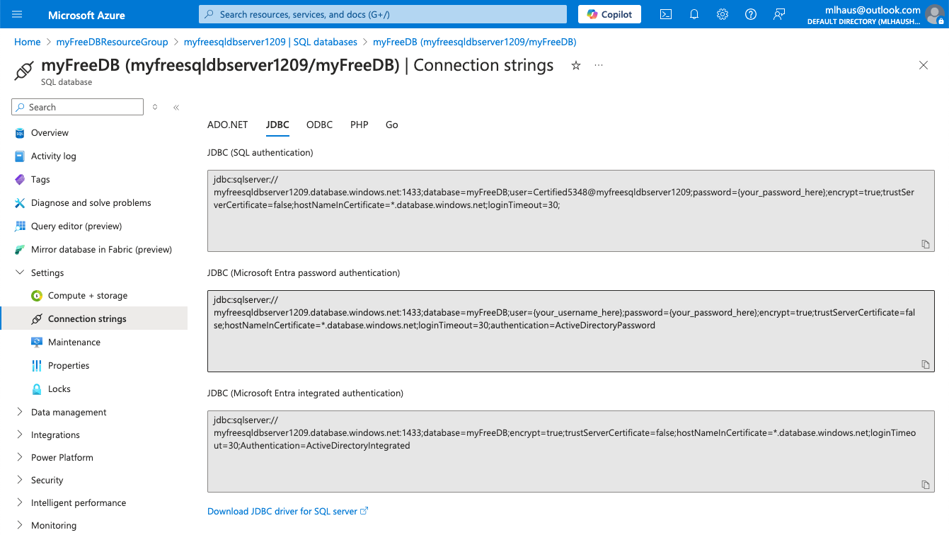Click Microsoft Azure logo text

86,15
